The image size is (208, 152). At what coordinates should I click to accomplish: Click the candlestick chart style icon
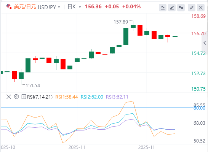[181, 8]
